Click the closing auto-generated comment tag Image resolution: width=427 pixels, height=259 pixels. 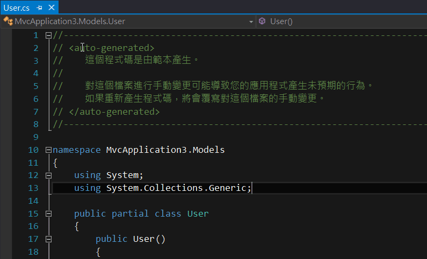click(x=114, y=112)
